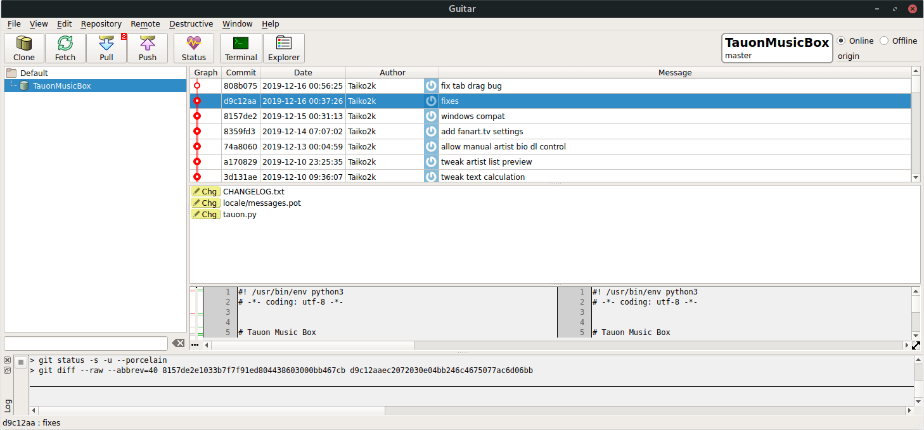Click the graph node of commit 808b075

tap(197, 85)
